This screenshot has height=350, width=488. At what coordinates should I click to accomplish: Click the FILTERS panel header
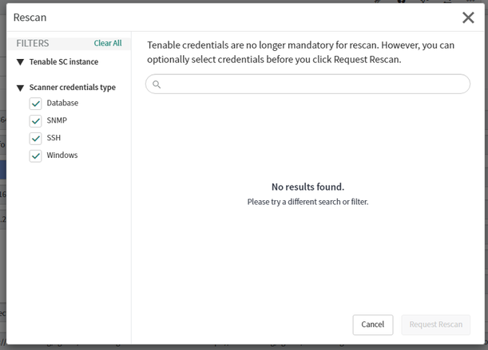[x=33, y=43]
